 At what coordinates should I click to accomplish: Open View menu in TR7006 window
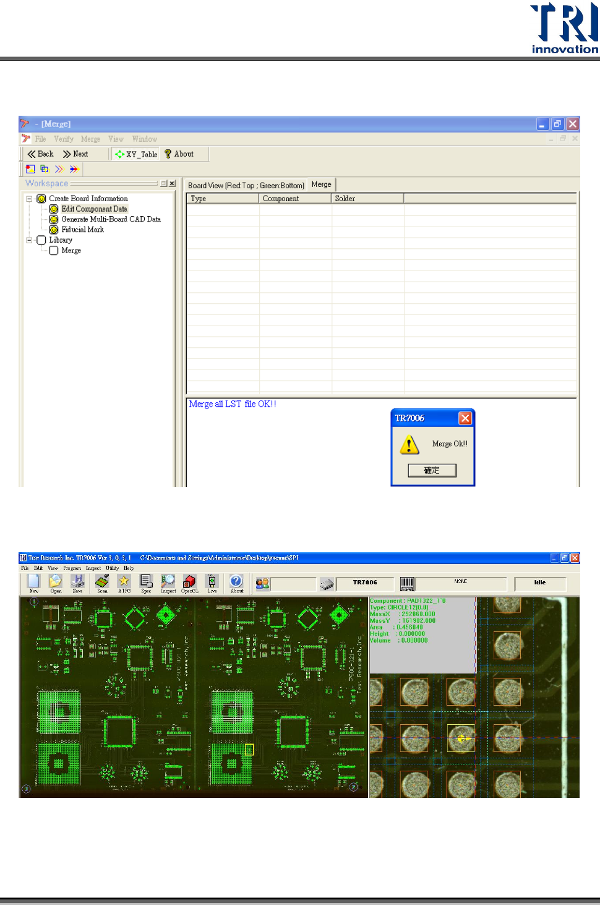click(x=53, y=568)
